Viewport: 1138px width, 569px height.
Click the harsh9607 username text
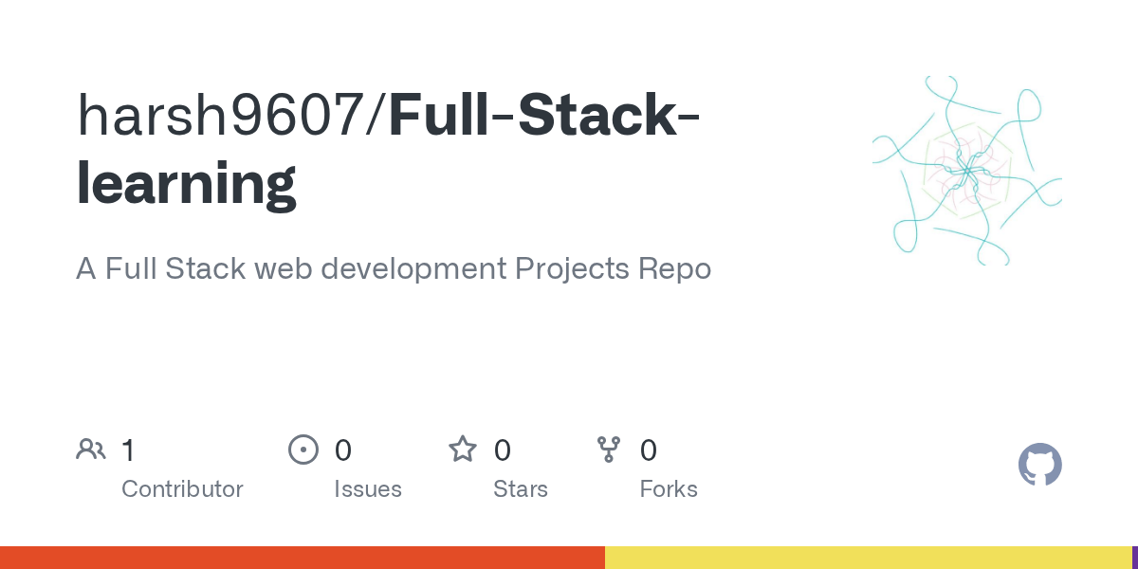[226, 114]
